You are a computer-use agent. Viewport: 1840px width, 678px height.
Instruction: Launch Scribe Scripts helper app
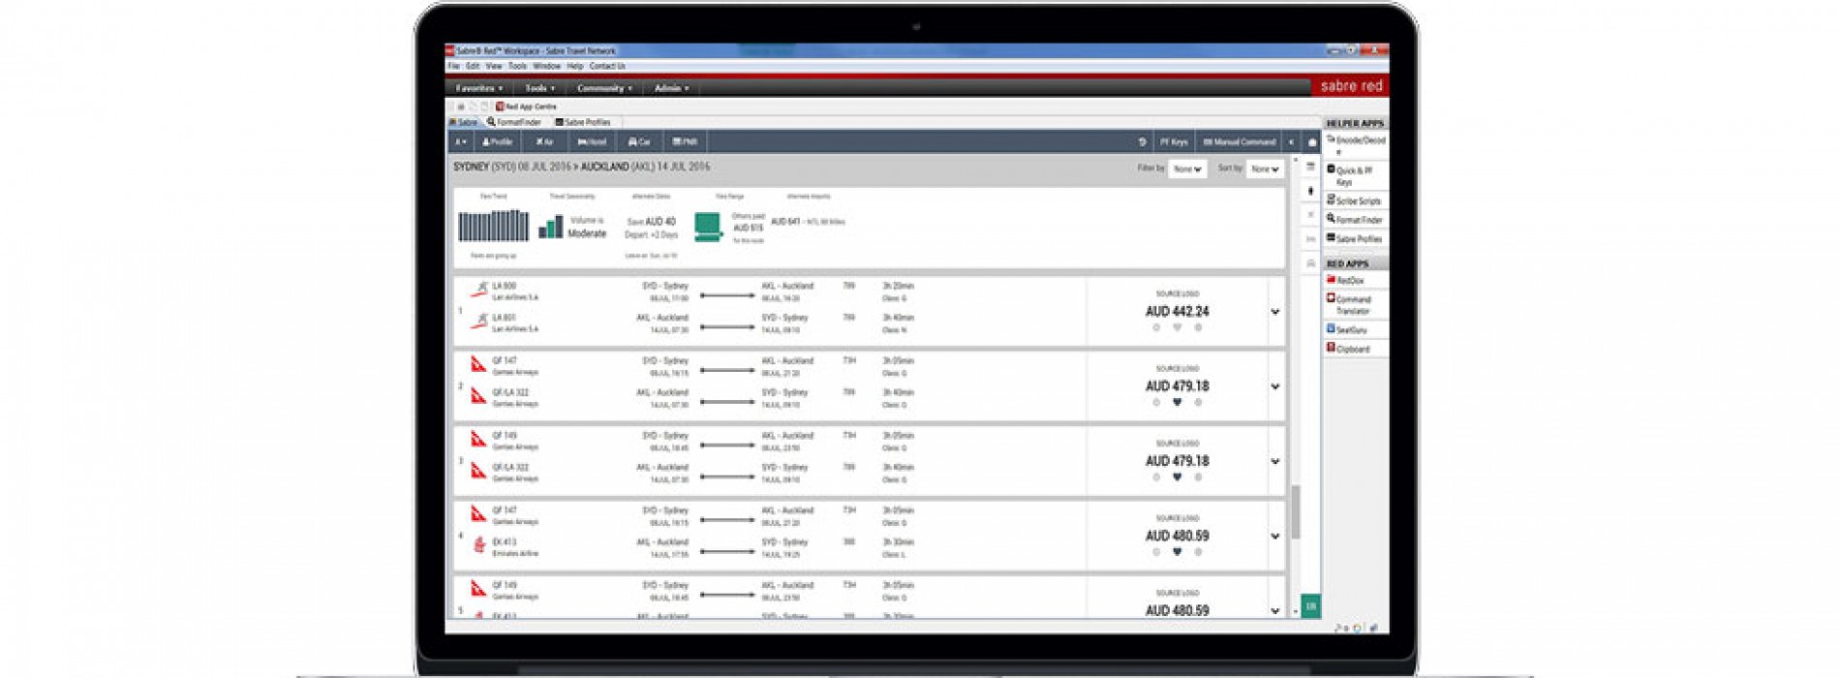1356,200
